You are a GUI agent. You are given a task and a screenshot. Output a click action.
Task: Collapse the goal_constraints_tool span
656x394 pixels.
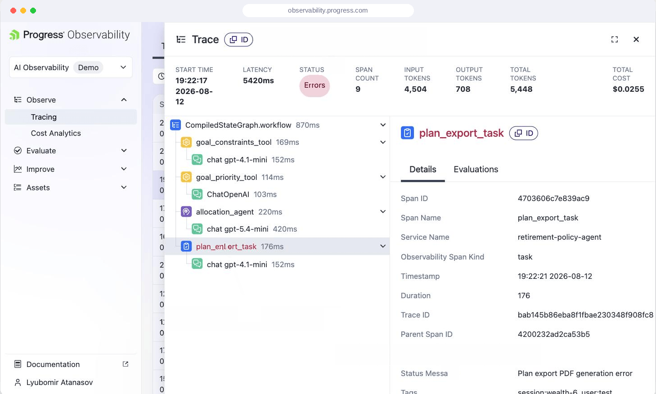383,142
